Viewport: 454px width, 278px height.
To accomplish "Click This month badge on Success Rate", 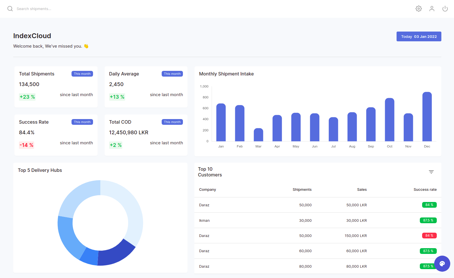I will click(x=82, y=122).
